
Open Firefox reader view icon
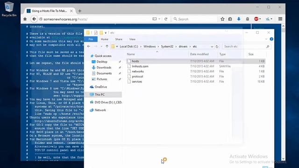click(155, 19)
